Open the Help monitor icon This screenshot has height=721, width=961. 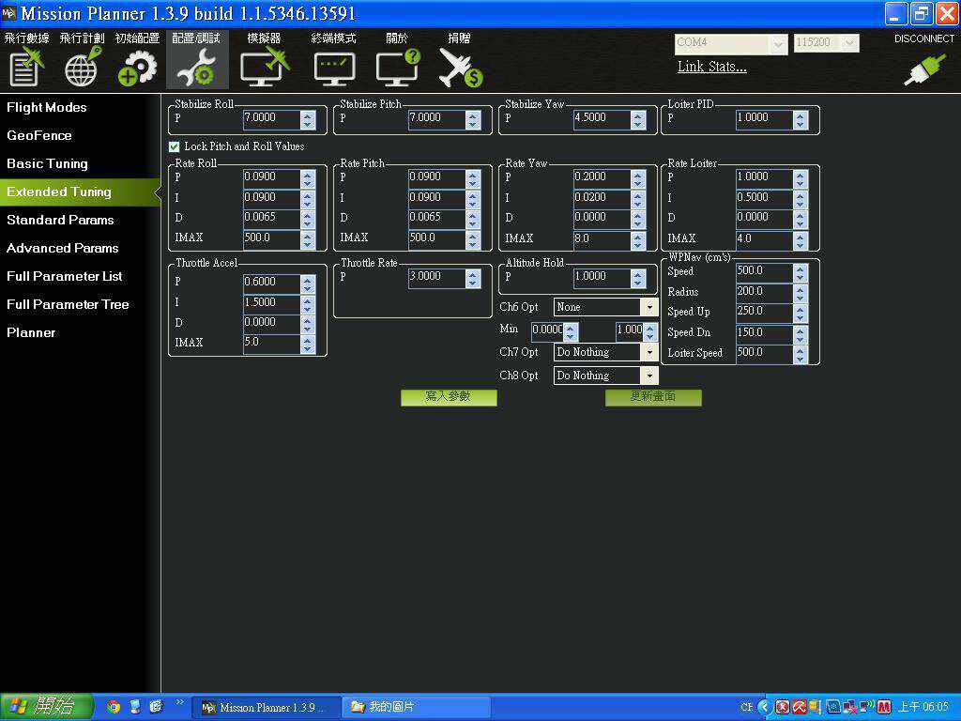pos(397,66)
